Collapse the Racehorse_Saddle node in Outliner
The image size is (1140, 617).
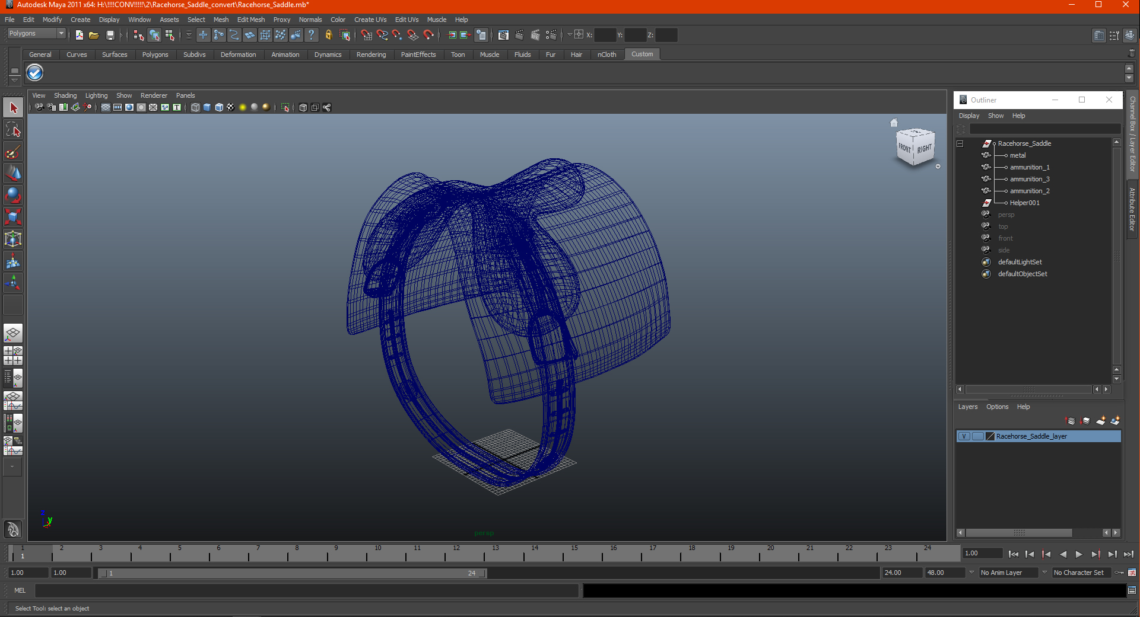click(x=960, y=143)
